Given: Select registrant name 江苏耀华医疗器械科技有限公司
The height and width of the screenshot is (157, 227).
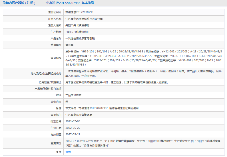Looking at the screenshot, I should click(x=84, y=19).
